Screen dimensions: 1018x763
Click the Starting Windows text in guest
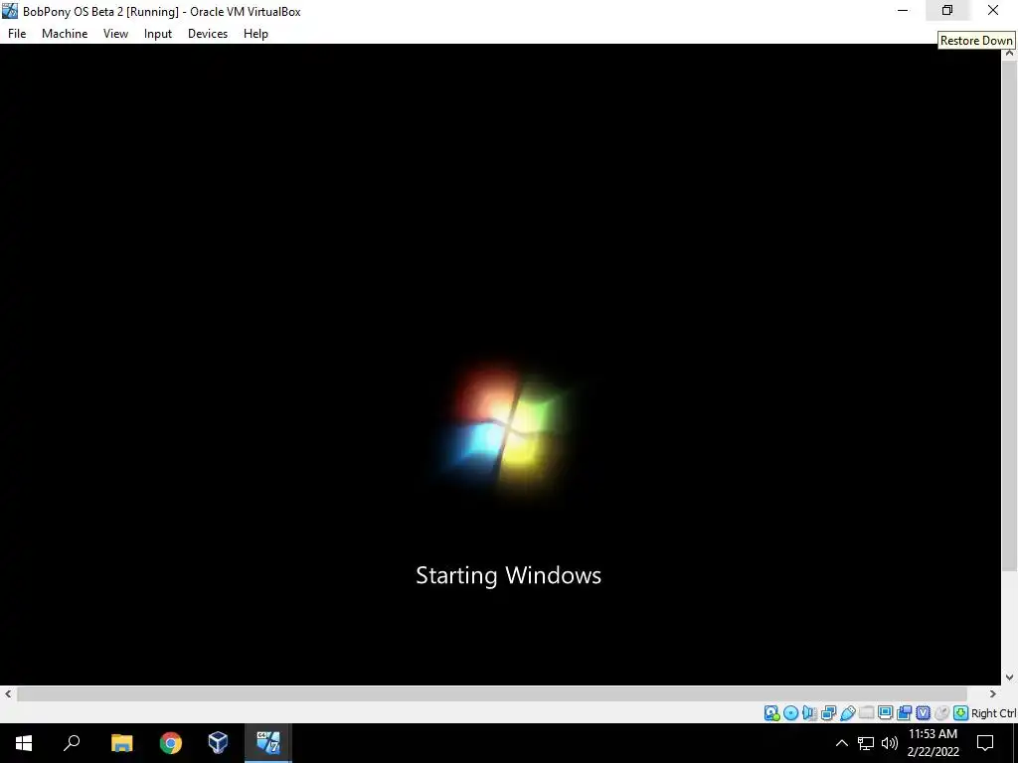point(508,575)
